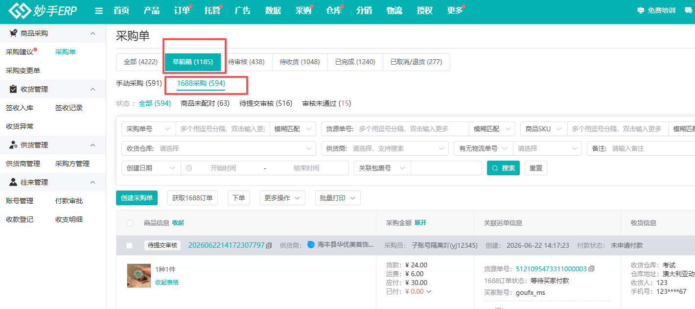Open the 创建日期 type dropdown

click(x=151, y=168)
